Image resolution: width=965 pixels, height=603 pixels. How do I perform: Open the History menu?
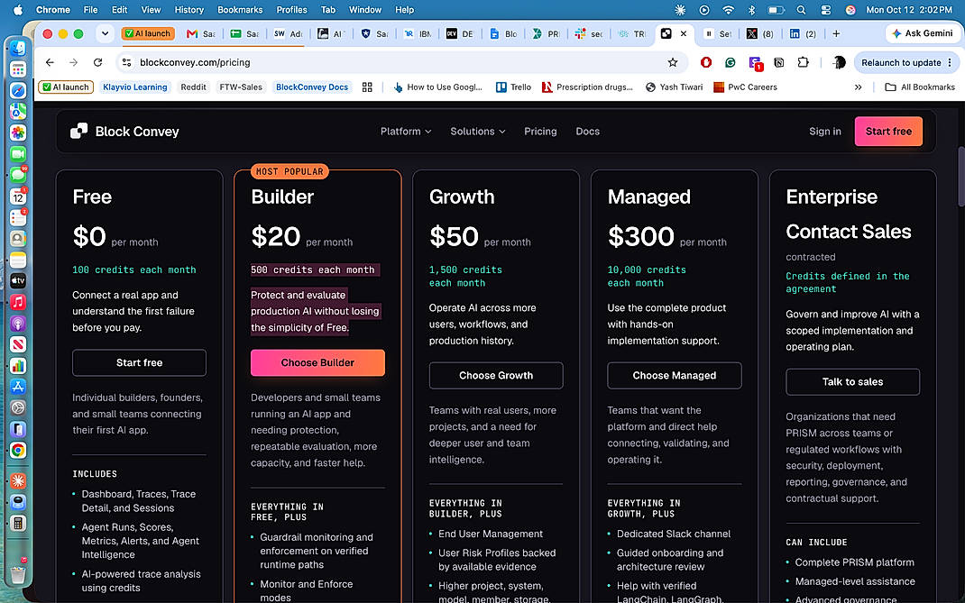pyautogui.click(x=188, y=10)
